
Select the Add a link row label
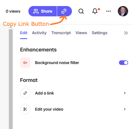pos(44,93)
